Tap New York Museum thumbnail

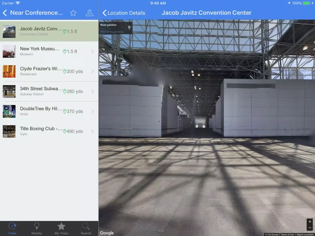[9, 51]
